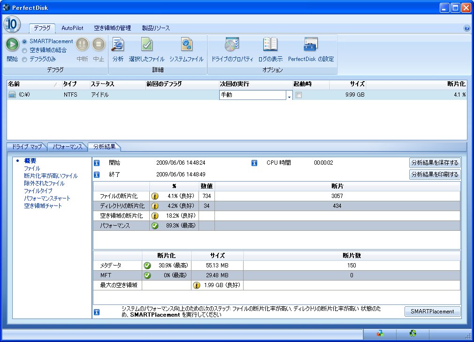Select the (C:¥) drive row
474x342 pixels.
click(237, 95)
